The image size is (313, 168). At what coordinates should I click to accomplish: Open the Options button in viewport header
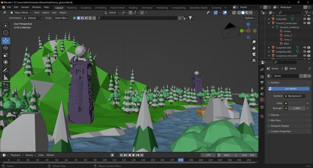tap(250, 18)
